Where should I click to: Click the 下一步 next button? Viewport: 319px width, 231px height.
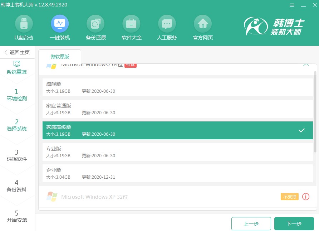(x=294, y=224)
